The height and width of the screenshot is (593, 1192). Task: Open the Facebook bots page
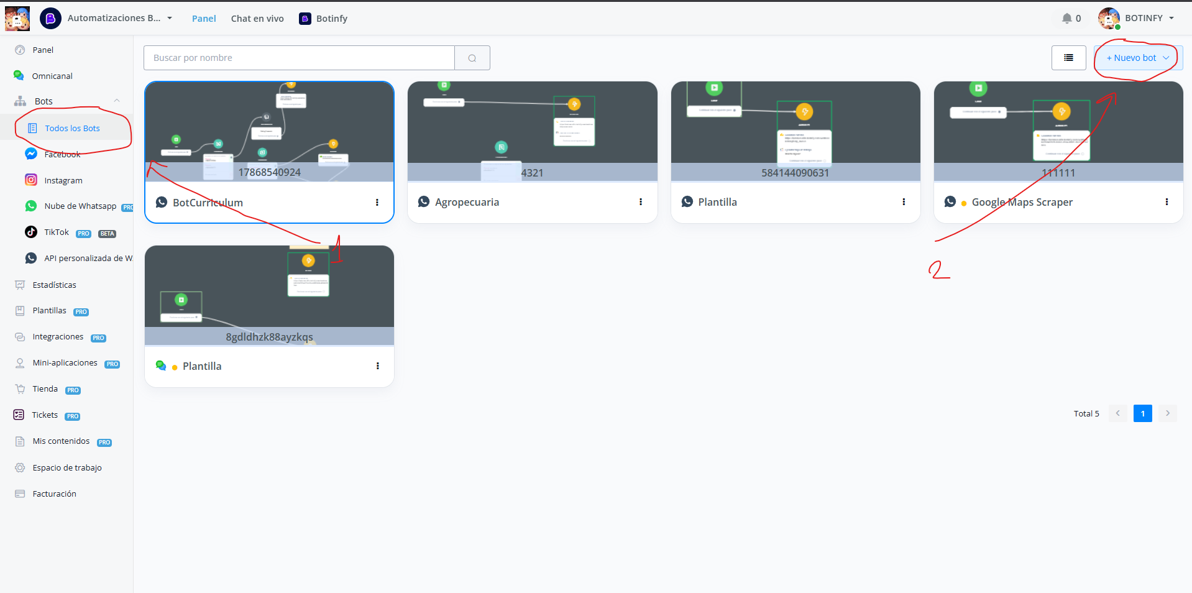[x=62, y=154]
